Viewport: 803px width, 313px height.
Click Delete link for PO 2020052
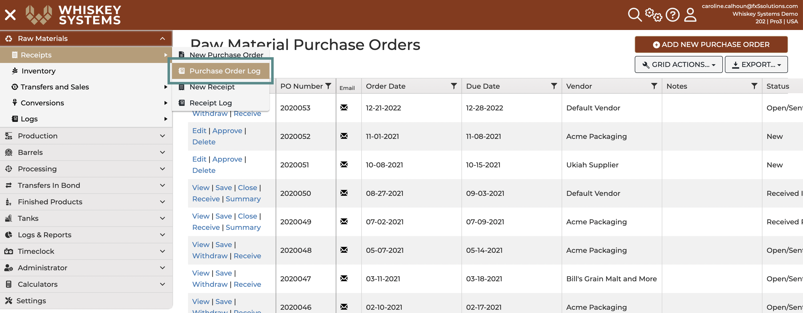pos(204,142)
